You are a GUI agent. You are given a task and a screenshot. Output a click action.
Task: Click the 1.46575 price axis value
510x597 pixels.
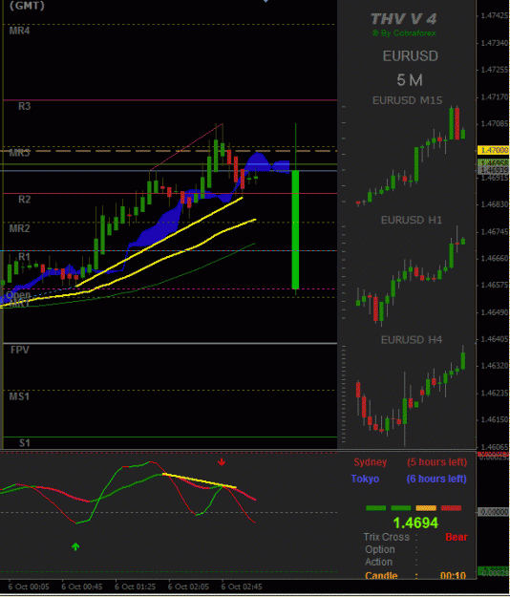point(495,286)
